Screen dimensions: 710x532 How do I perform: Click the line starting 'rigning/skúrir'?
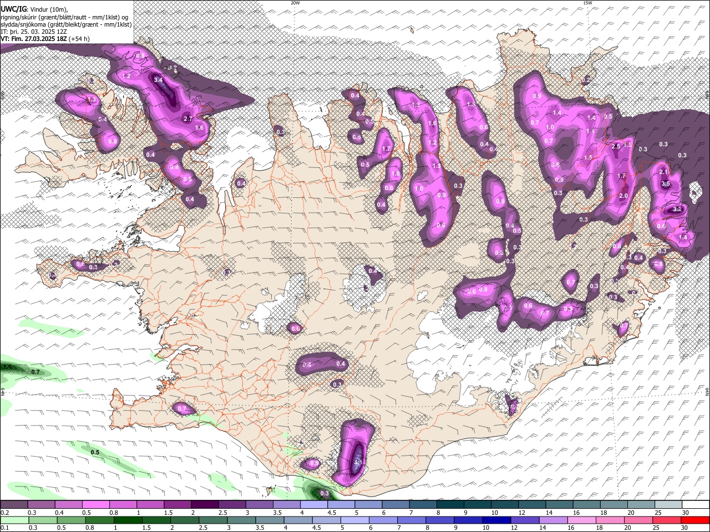tap(64, 17)
